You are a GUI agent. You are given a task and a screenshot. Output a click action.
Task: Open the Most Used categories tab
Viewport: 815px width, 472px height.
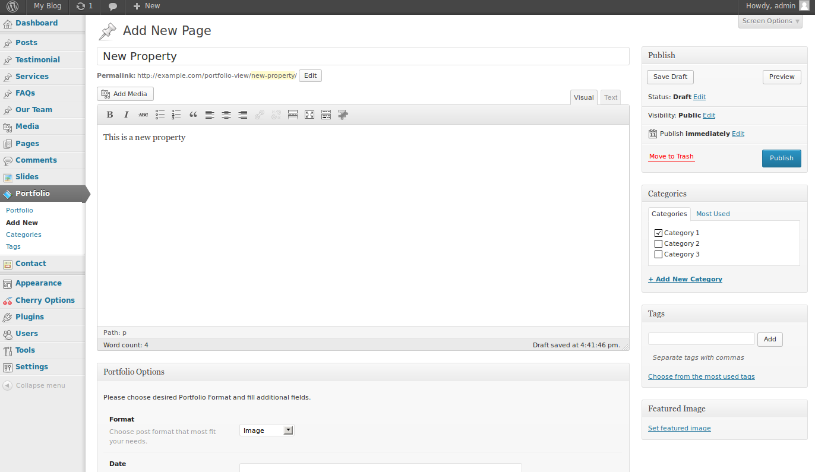[713, 214]
